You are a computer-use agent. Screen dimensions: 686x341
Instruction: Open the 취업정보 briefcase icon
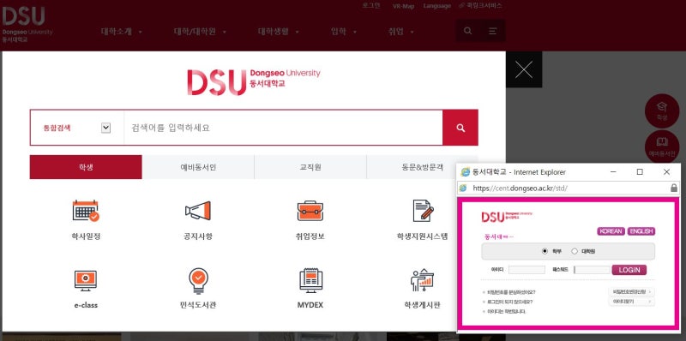point(310,211)
